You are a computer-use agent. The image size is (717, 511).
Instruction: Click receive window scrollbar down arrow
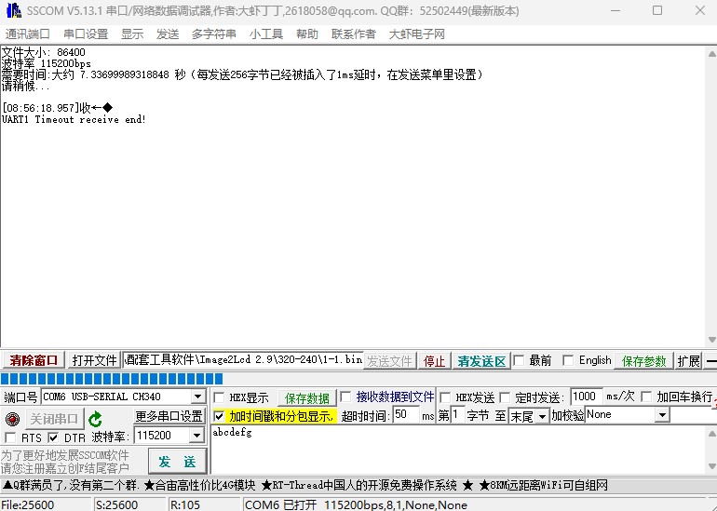(712, 340)
